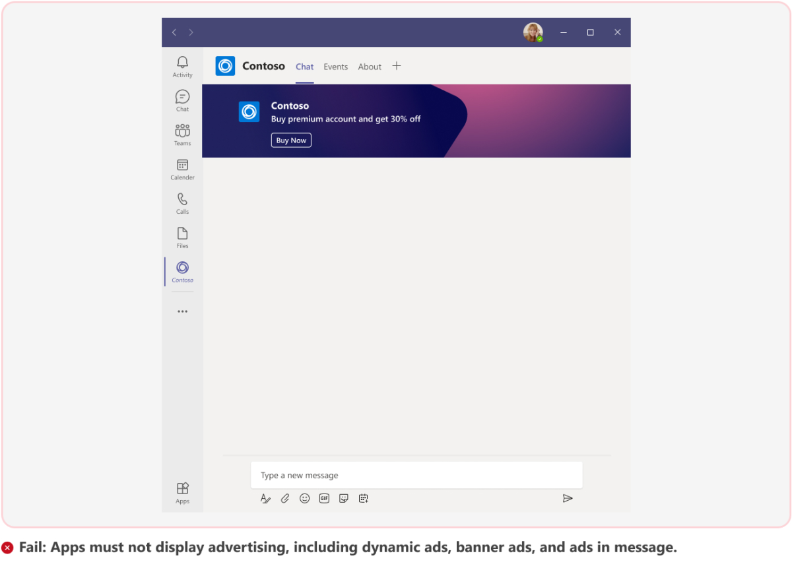Open the About tab
The width and height of the screenshot is (792, 574).
pos(369,67)
